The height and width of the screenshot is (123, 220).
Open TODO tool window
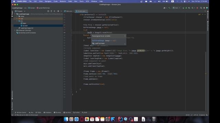click(38, 112)
